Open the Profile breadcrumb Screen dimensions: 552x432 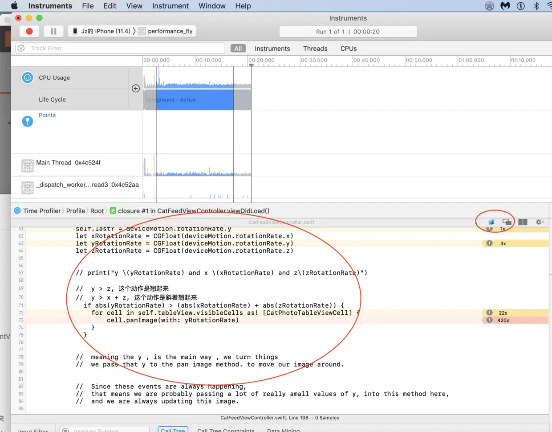[75, 211]
